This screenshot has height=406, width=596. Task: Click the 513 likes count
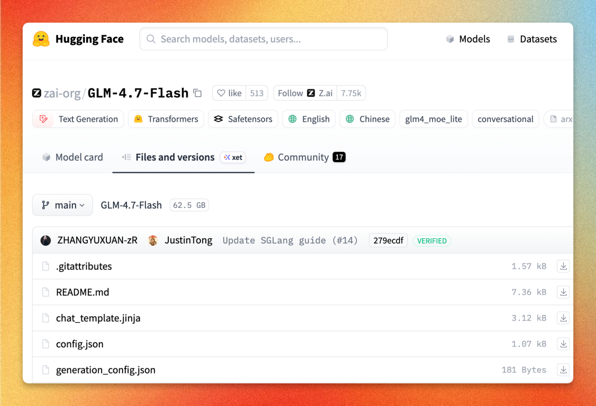[x=257, y=93]
